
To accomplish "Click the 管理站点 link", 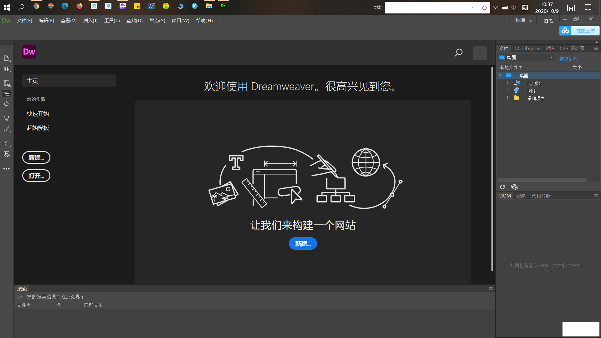I will tap(568, 59).
